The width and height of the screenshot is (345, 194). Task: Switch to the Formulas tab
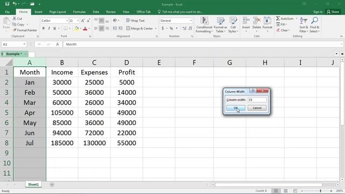click(x=79, y=12)
